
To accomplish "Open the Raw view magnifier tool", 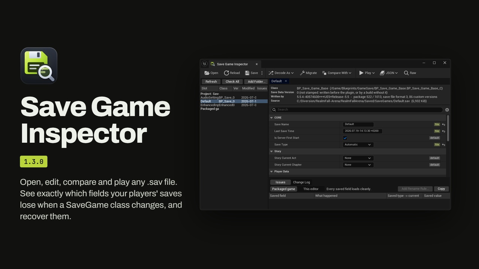I will click(410, 73).
